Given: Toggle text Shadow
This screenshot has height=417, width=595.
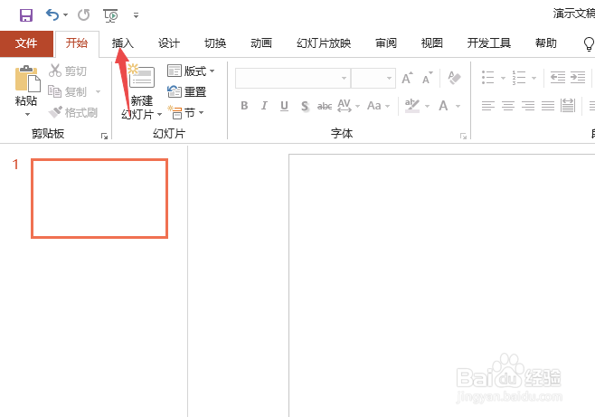Looking at the screenshot, I should [x=305, y=106].
